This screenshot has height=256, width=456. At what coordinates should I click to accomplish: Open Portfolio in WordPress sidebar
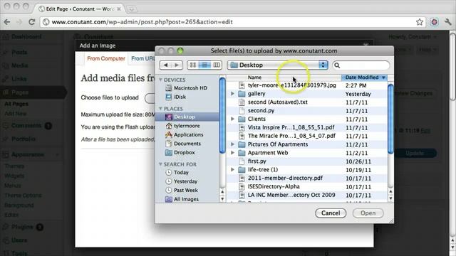point(24,139)
